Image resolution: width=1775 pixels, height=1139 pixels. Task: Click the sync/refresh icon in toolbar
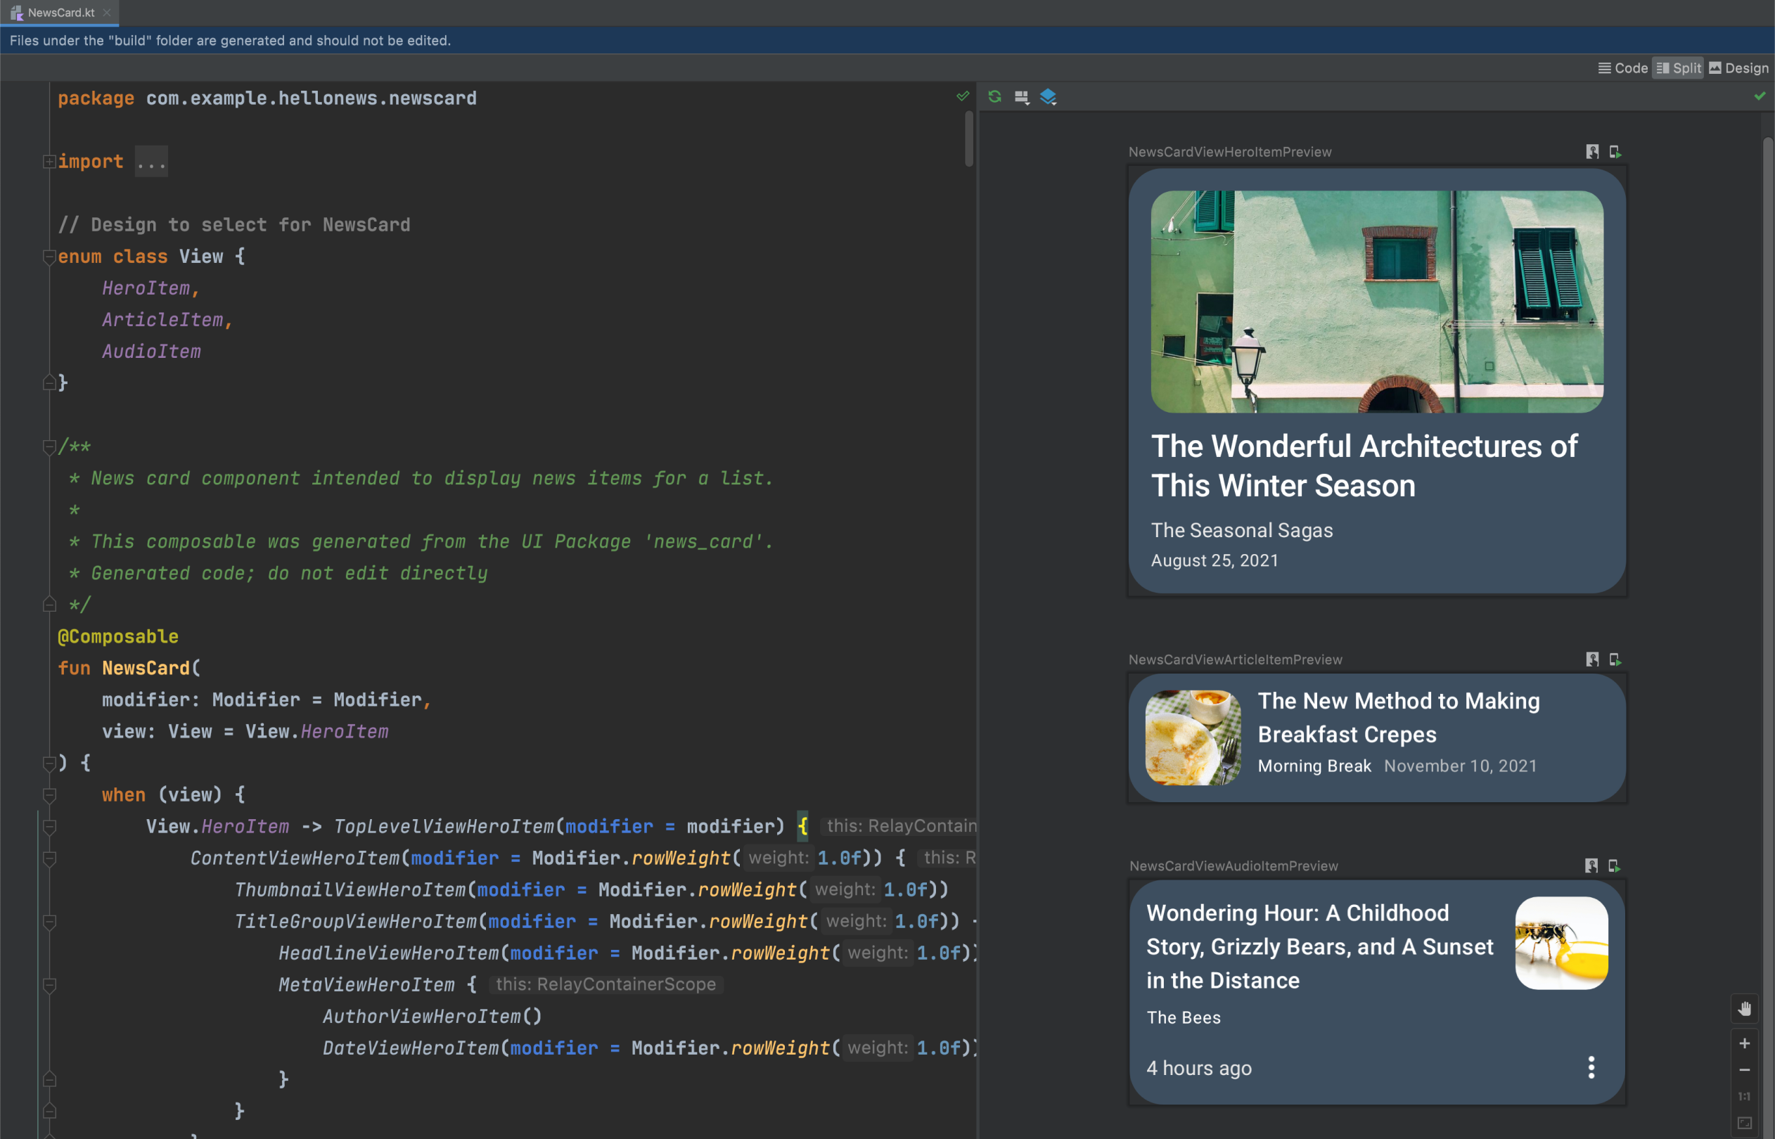pyautogui.click(x=994, y=97)
